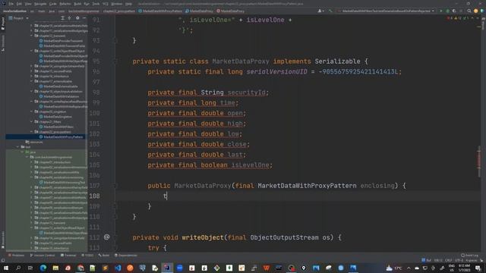
Task: Open the Refactor menu
Action: (65, 4)
